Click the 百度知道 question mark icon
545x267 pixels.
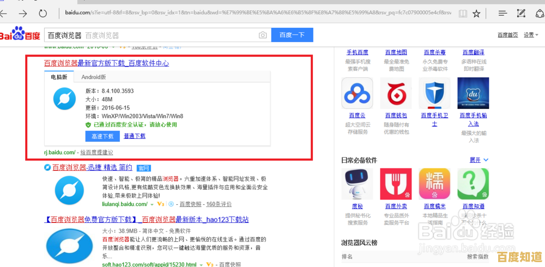[x=473, y=184]
